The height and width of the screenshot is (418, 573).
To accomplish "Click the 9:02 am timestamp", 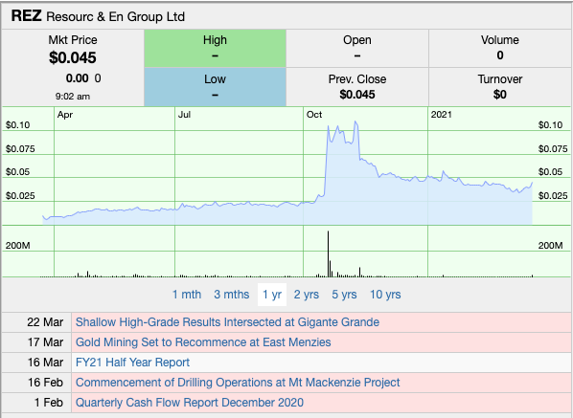I will point(73,97).
